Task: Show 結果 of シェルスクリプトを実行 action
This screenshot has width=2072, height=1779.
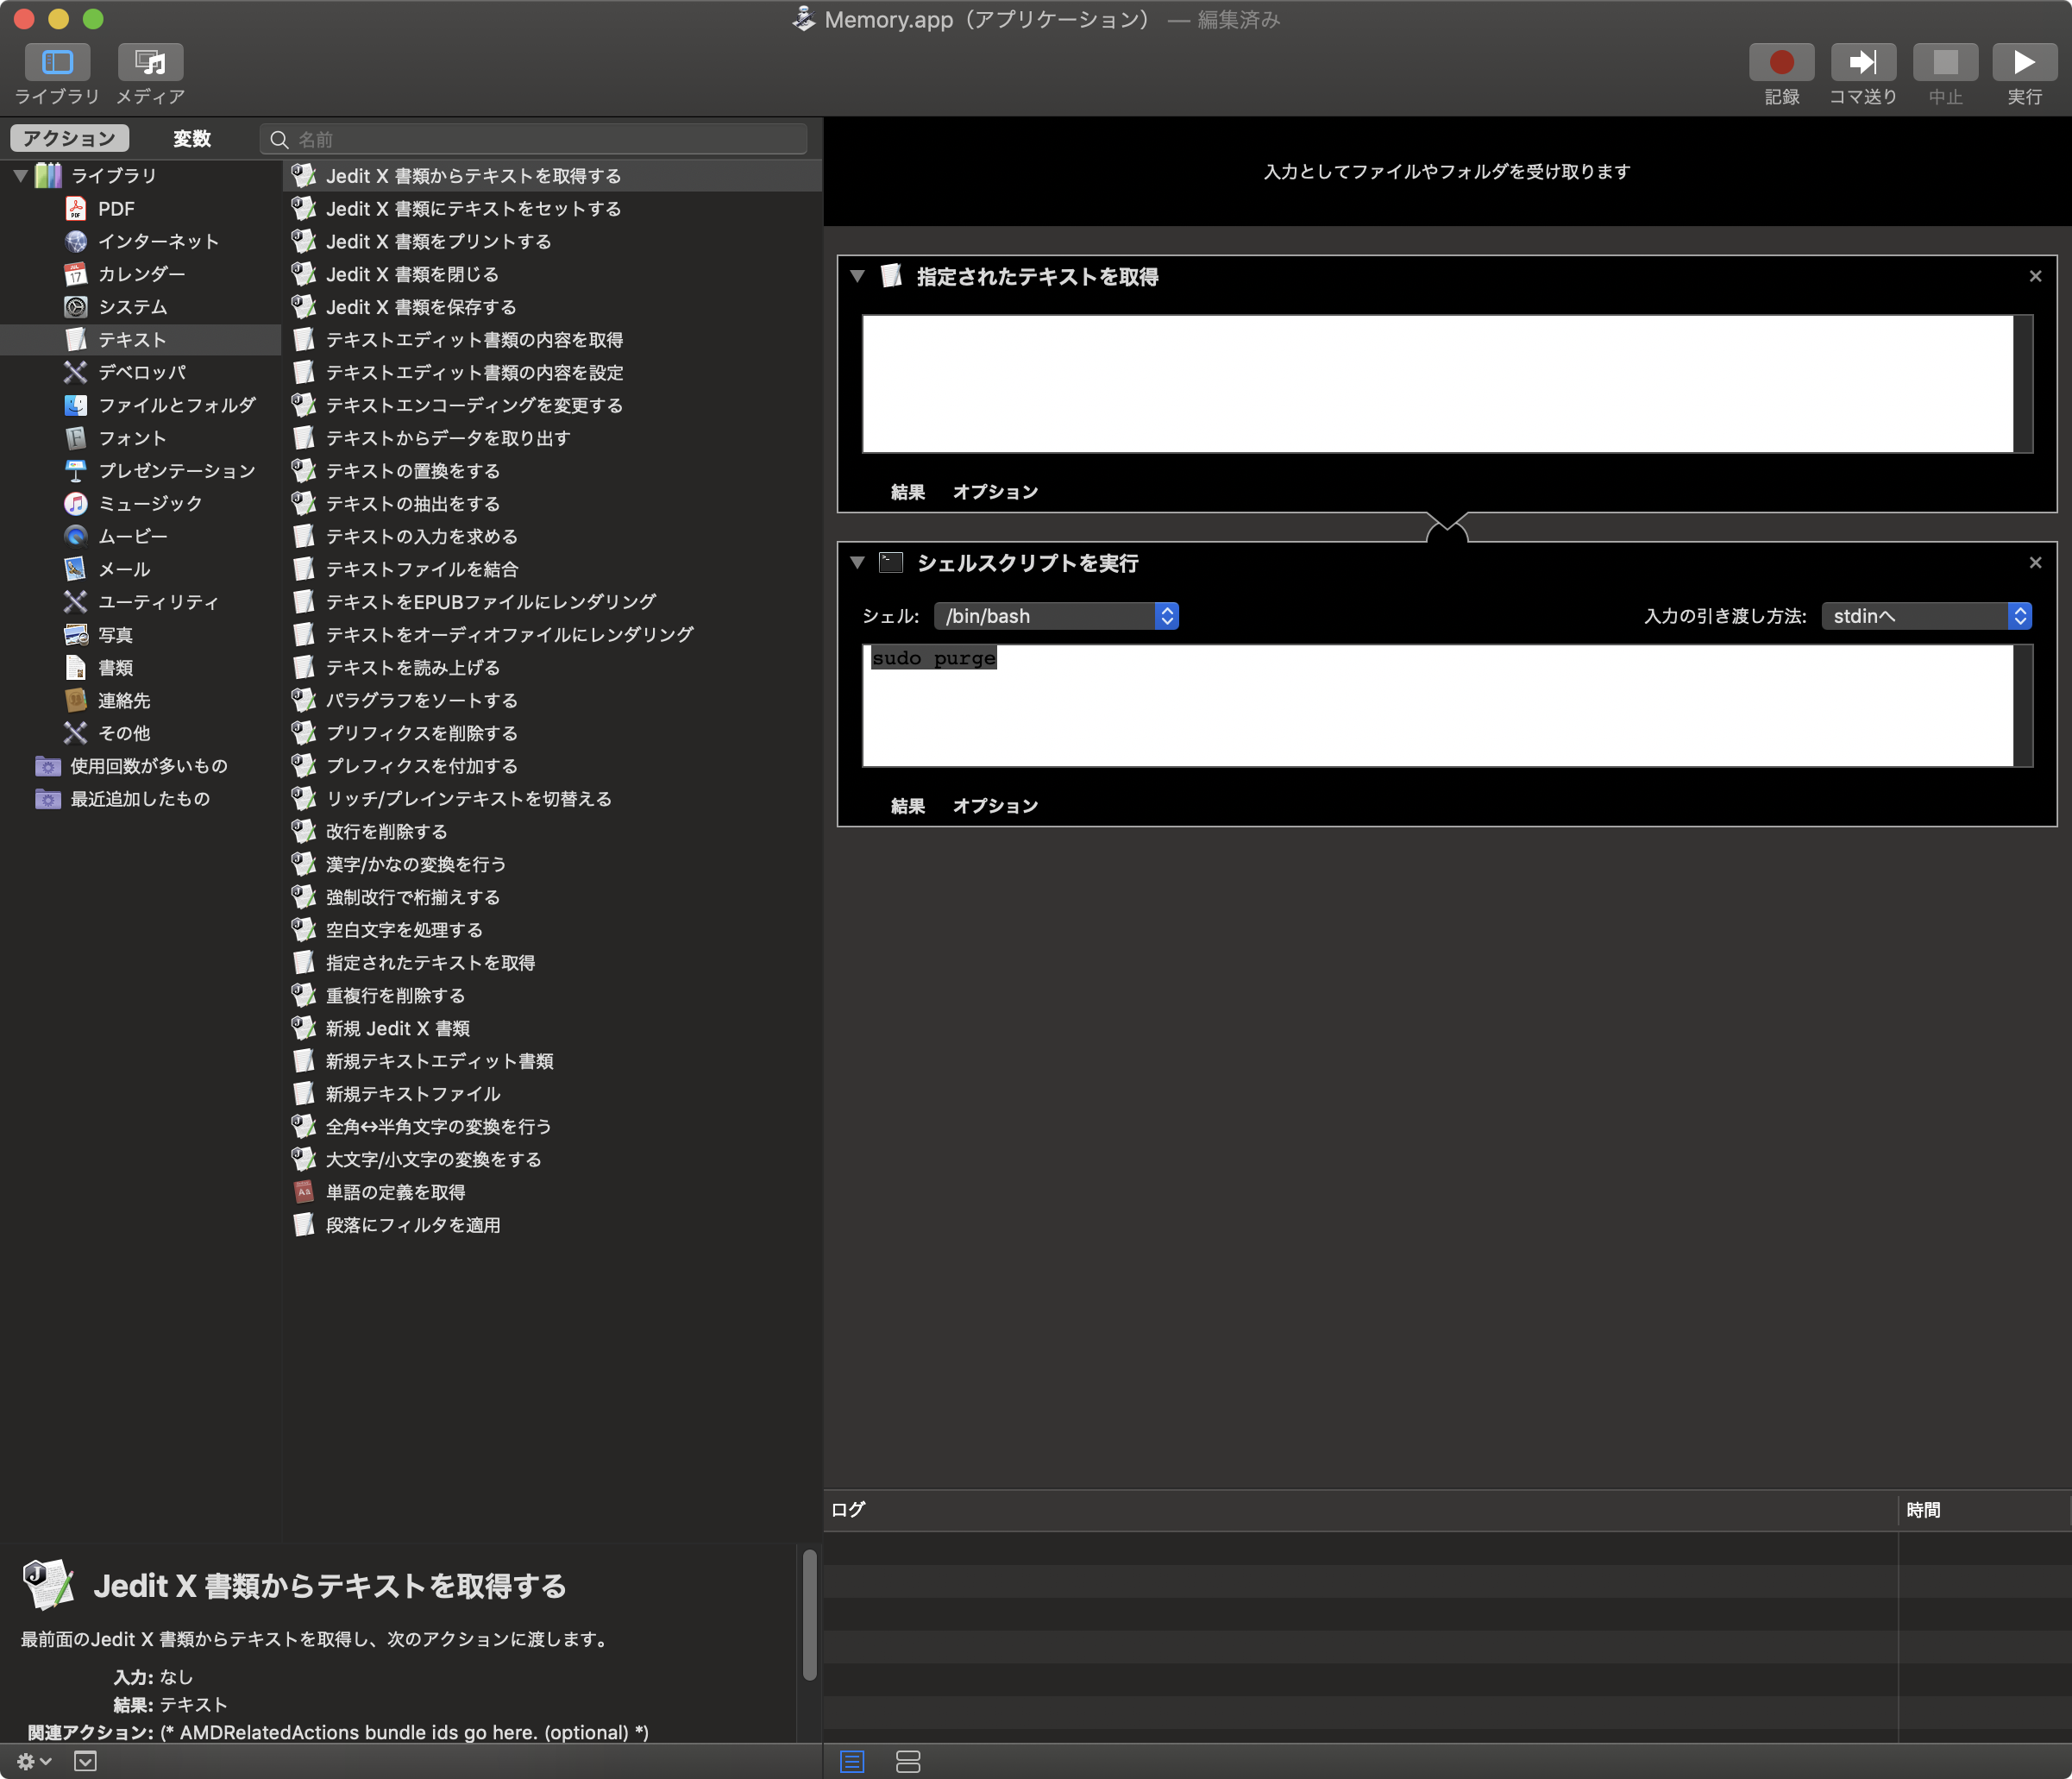Action: point(908,806)
